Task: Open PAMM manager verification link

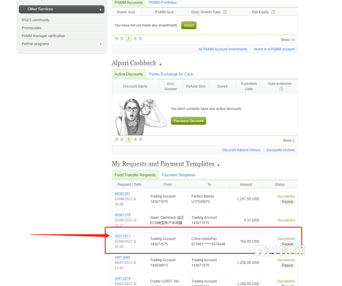Action: 43,36
